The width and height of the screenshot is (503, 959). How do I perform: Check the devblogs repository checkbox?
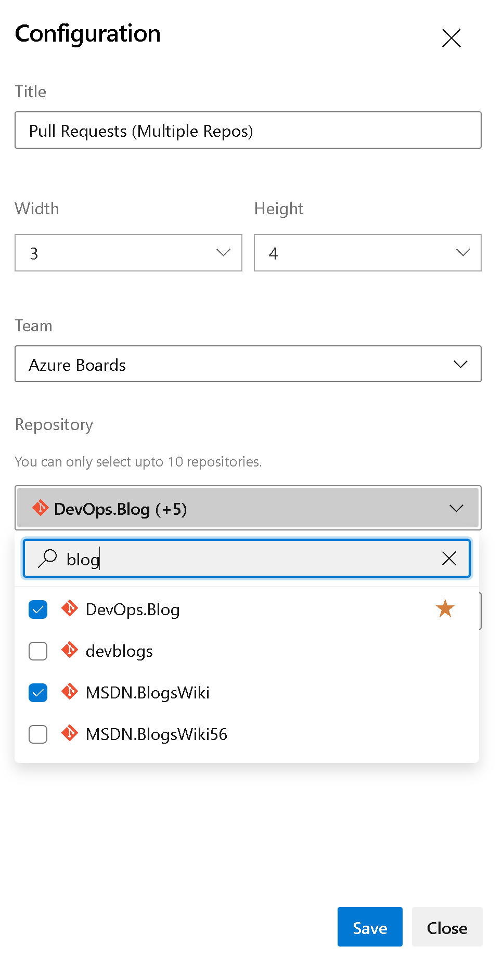pos(38,651)
